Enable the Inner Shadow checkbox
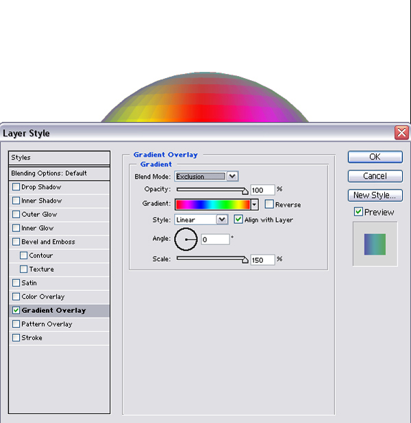Image resolution: width=411 pixels, height=423 pixels. coord(16,201)
